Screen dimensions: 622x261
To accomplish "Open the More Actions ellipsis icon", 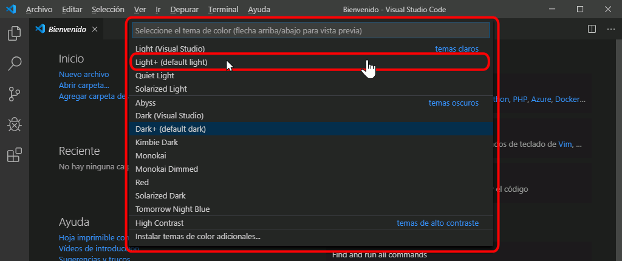I will click(x=611, y=29).
